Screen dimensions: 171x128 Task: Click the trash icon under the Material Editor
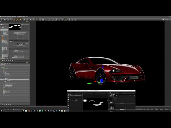pyautogui.click(x=12, y=61)
